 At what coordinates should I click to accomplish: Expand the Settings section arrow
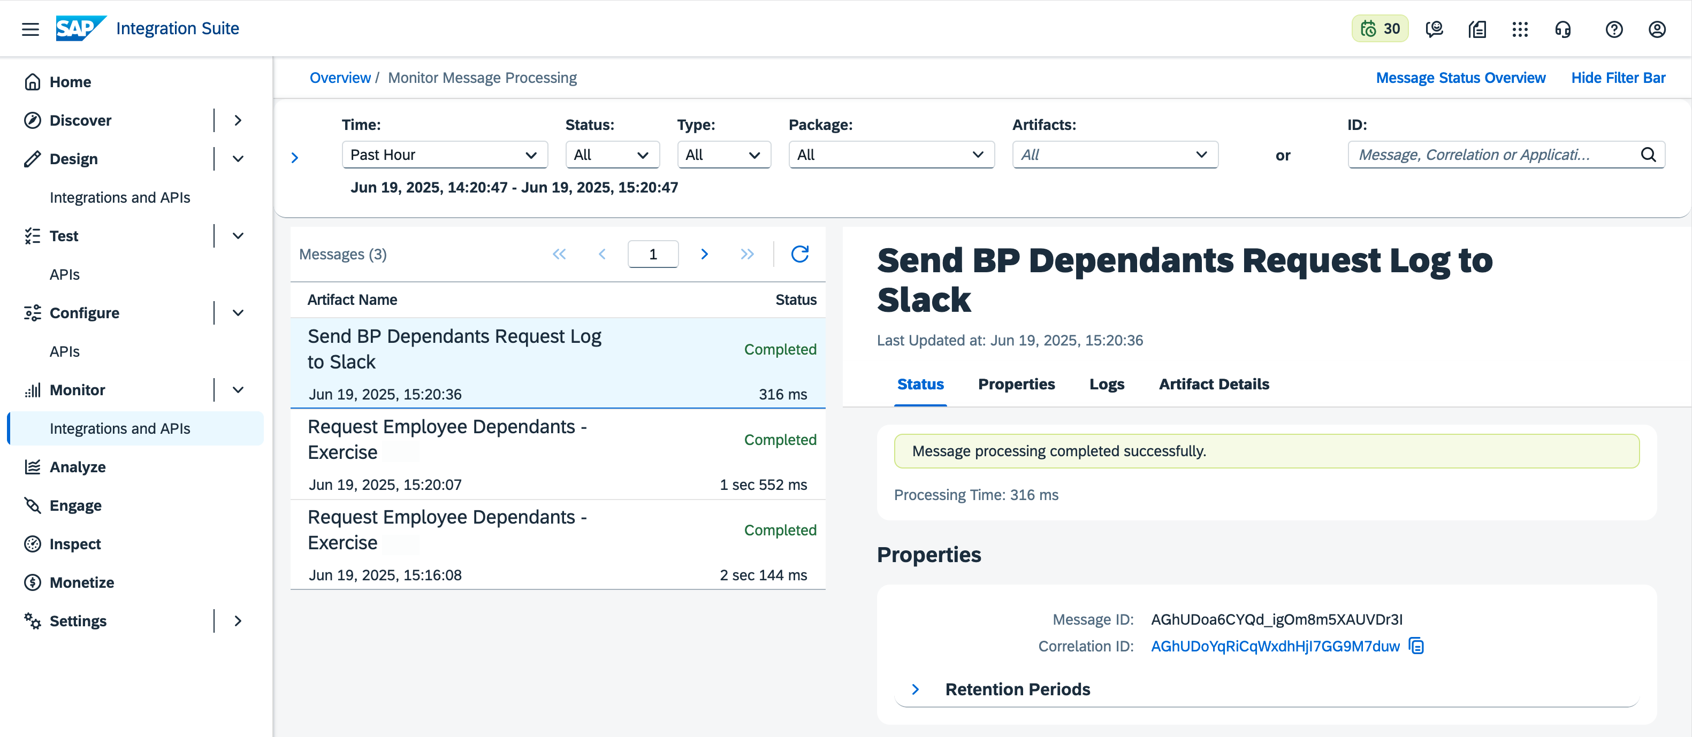point(239,621)
